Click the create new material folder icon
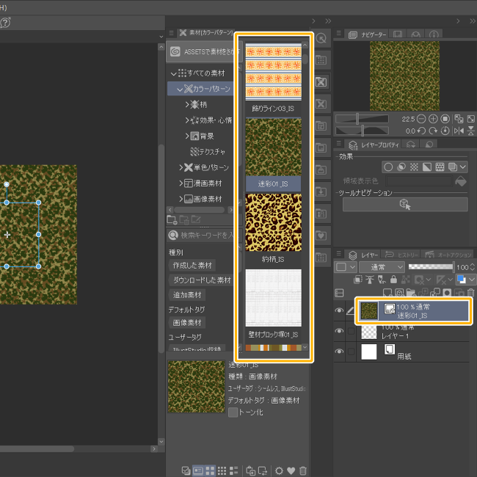This screenshot has height=477, width=477. point(172,220)
